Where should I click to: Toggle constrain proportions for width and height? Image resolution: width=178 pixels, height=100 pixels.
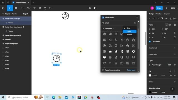(175, 33)
